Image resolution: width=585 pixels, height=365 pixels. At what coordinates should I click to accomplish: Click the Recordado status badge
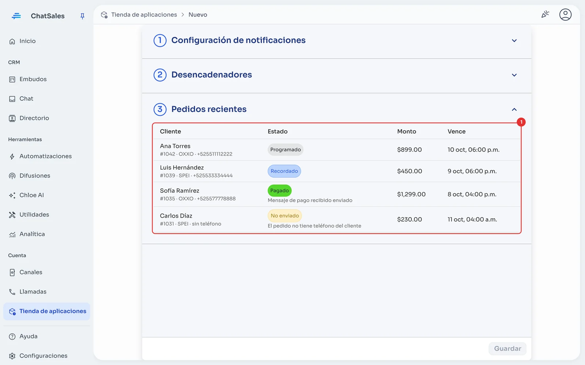coord(284,171)
